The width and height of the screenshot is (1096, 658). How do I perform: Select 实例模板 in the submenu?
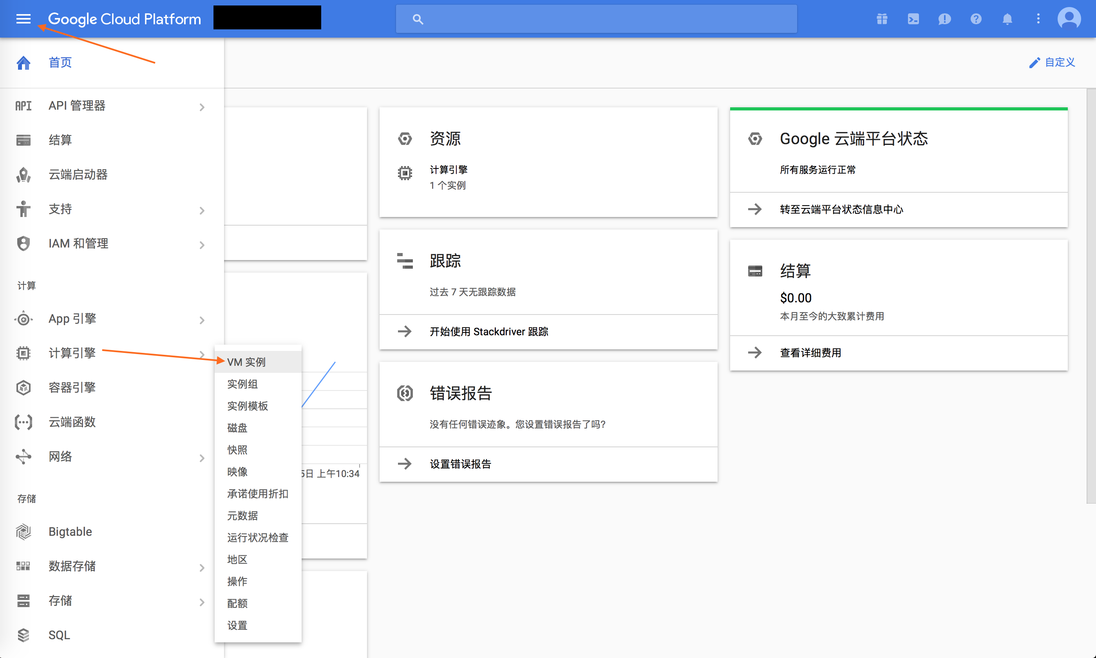point(258,406)
